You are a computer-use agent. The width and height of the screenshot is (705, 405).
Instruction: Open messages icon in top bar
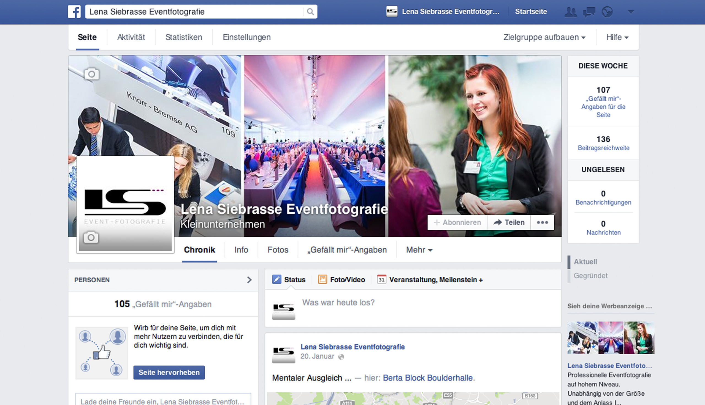tap(589, 12)
